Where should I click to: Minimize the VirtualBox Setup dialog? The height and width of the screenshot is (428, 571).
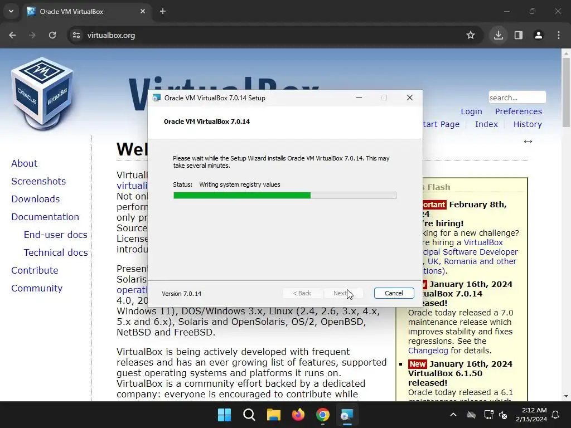point(359,98)
